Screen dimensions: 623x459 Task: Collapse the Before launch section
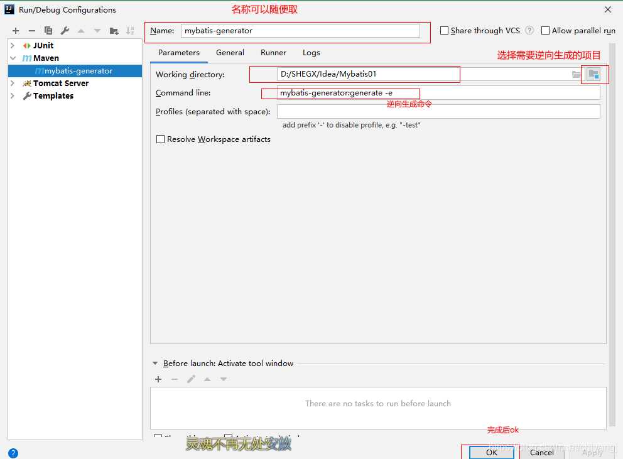[x=155, y=363]
